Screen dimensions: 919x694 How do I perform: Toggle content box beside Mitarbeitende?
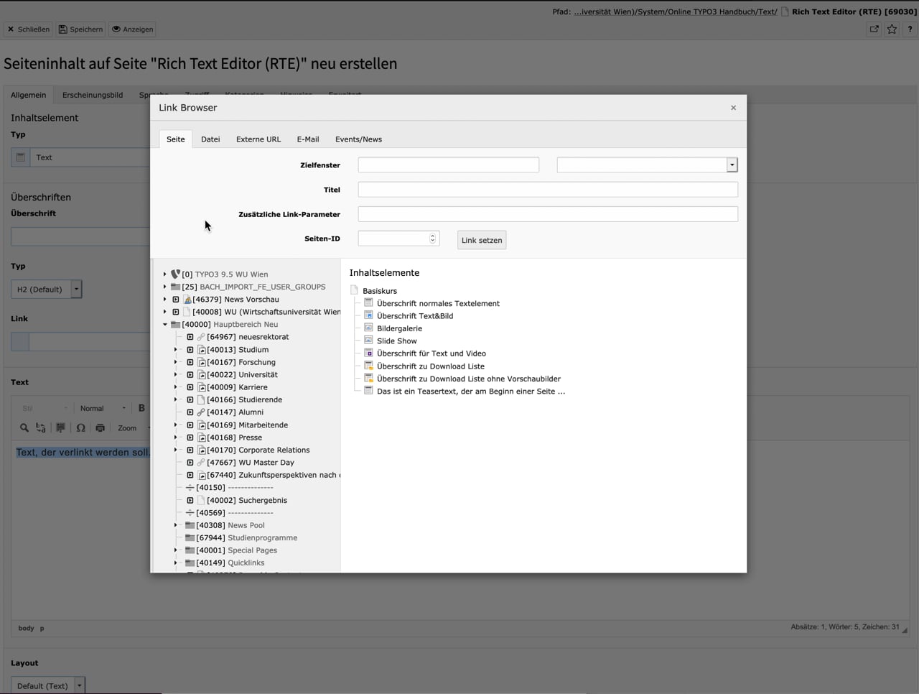point(190,425)
